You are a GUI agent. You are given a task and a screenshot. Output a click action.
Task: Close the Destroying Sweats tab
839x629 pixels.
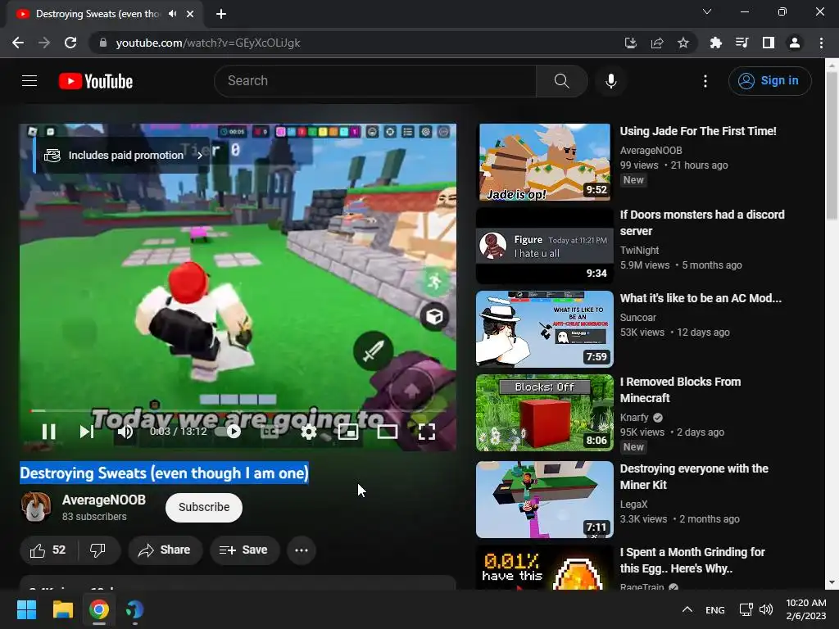[190, 14]
